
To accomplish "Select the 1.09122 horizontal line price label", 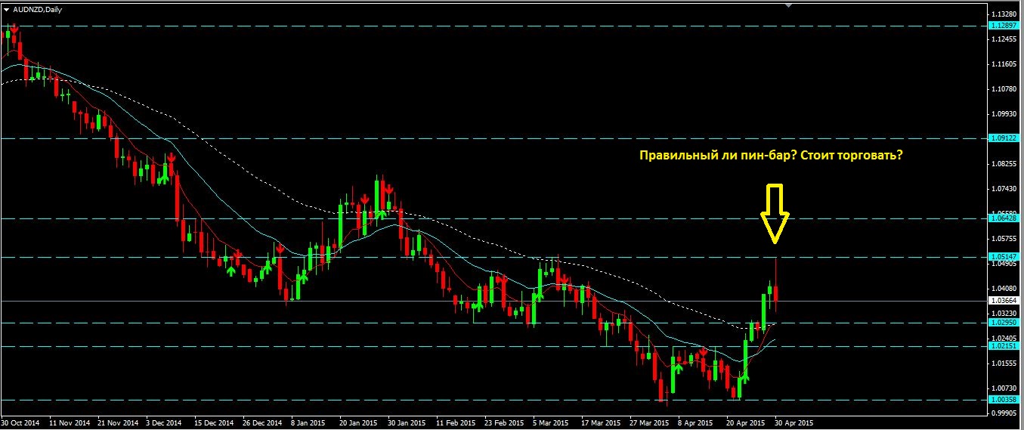I will (1004, 138).
